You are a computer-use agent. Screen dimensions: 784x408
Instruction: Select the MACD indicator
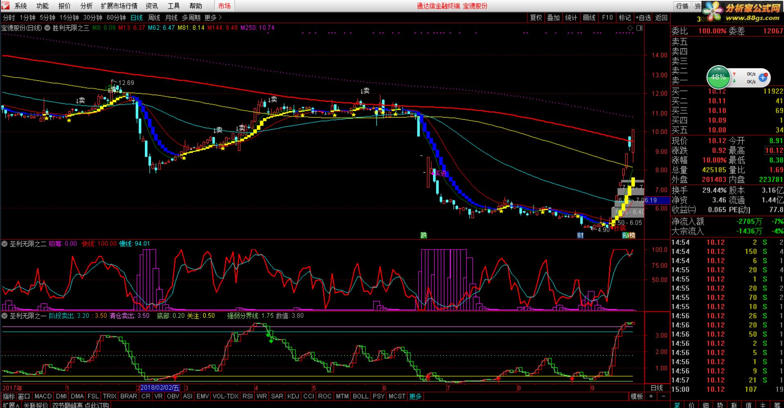(x=43, y=396)
